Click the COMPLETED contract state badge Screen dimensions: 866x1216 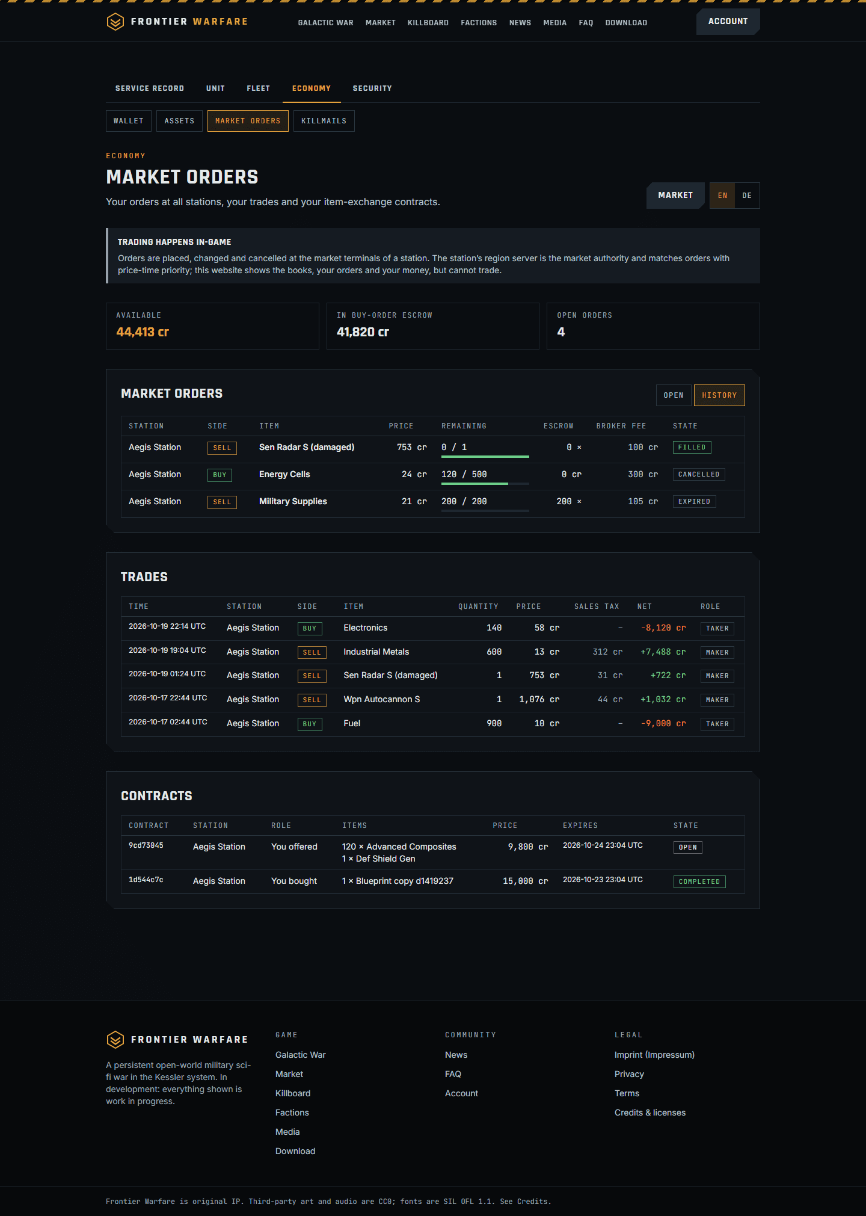(699, 882)
